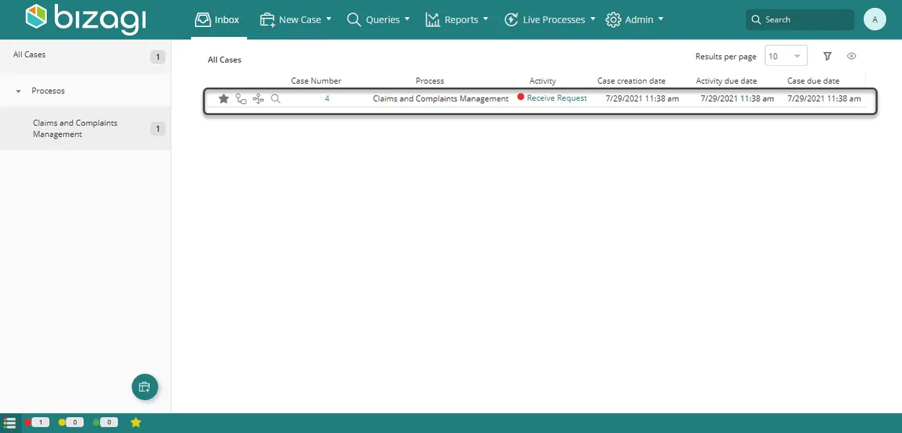Click the process diagram icon in case 4's row
Screen dimensions: 902x433
[x=258, y=99]
